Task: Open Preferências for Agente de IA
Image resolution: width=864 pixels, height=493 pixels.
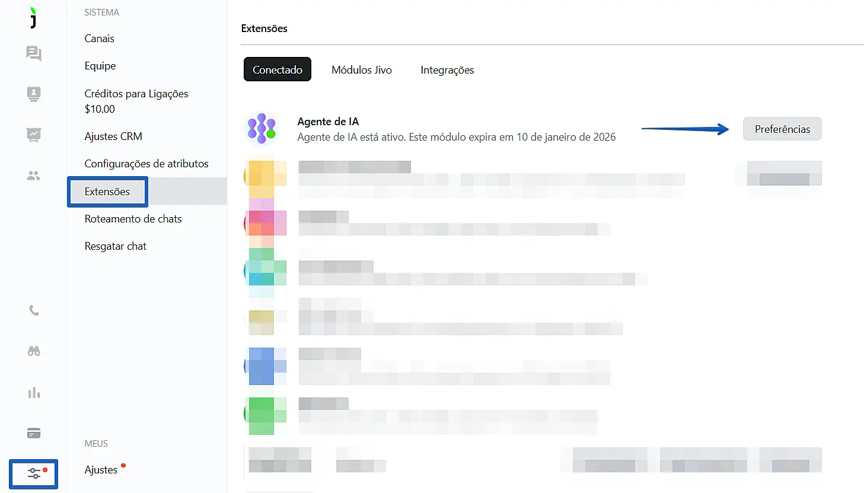Action: (782, 129)
